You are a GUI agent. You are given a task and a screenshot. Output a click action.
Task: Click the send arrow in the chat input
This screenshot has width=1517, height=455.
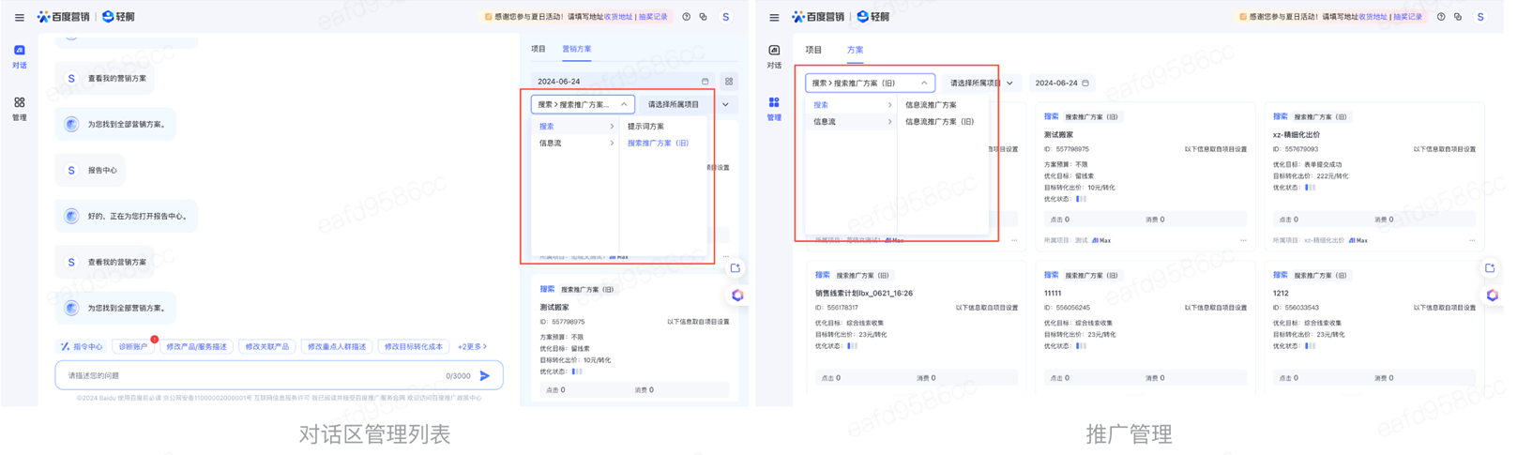pyautogui.click(x=485, y=376)
